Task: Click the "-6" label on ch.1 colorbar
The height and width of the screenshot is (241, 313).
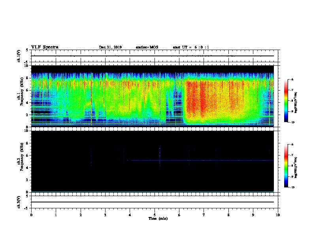Action: pos(292,79)
